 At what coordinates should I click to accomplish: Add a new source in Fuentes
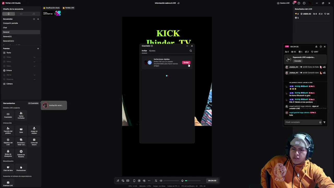[38, 49]
